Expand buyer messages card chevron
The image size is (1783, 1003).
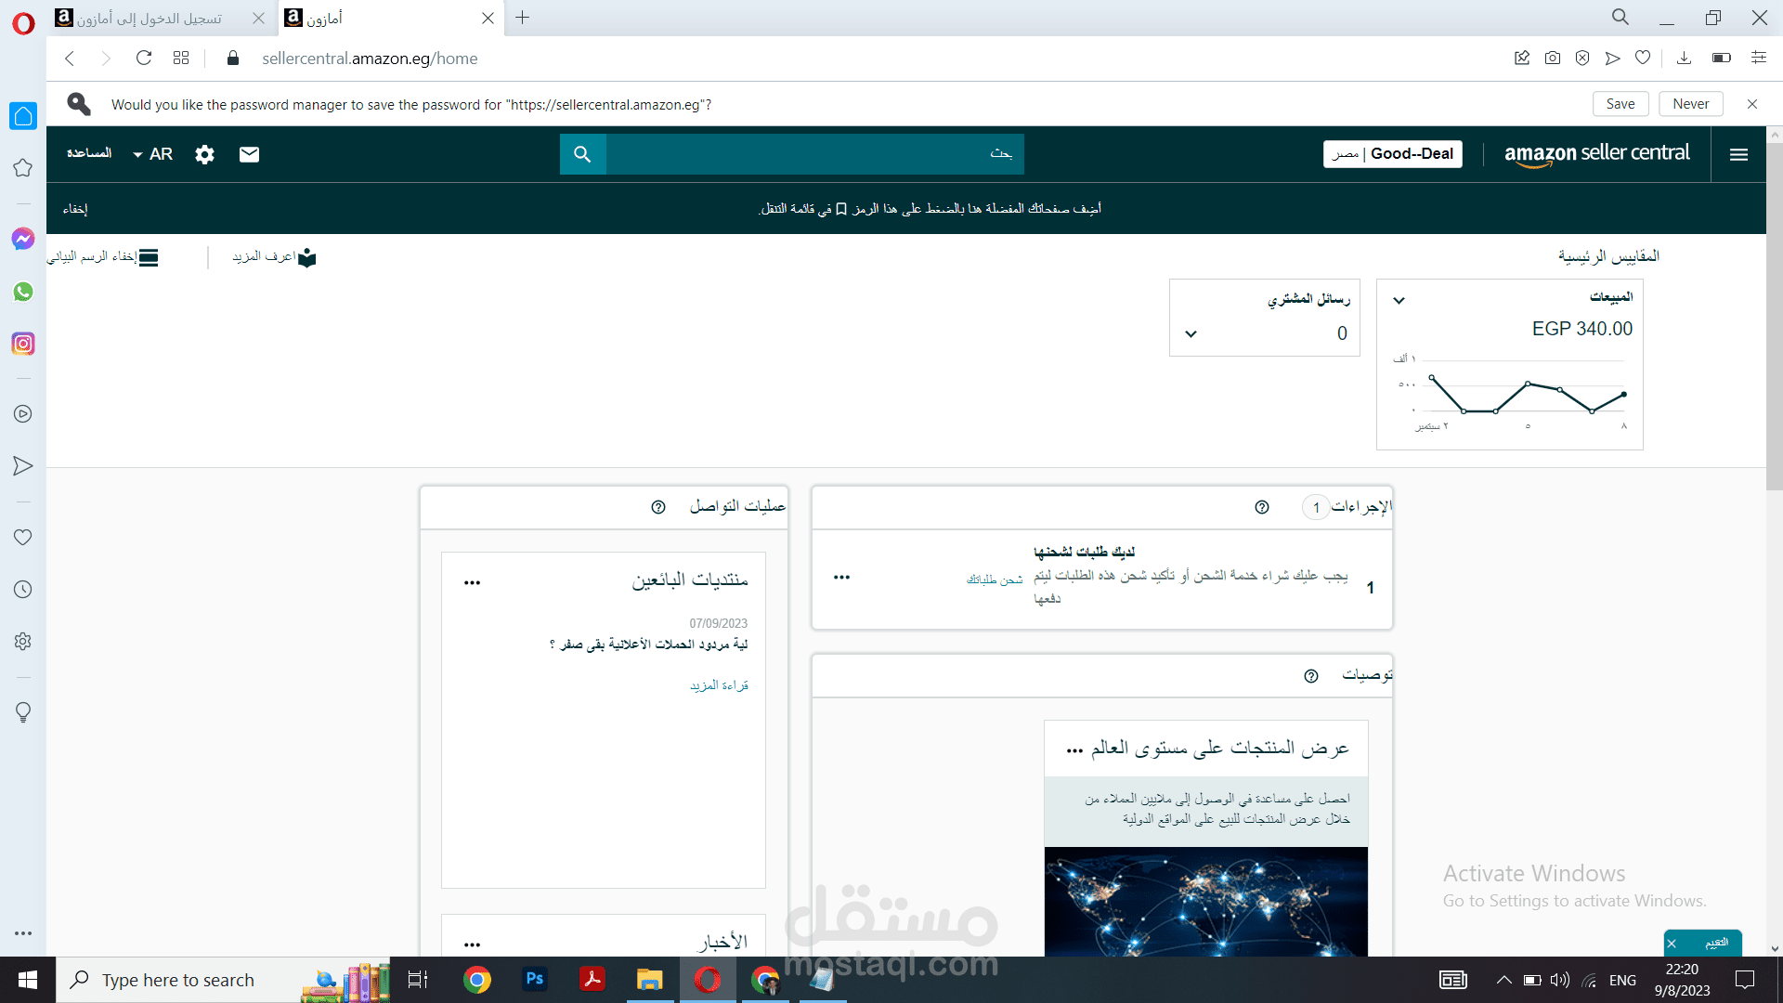[x=1191, y=333]
